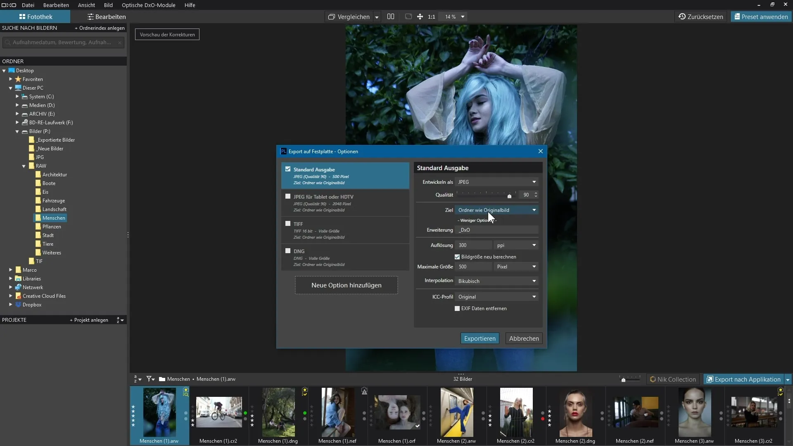Click the Nik Collection icon button
The height and width of the screenshot is (446, 793).
pos(672,379)
